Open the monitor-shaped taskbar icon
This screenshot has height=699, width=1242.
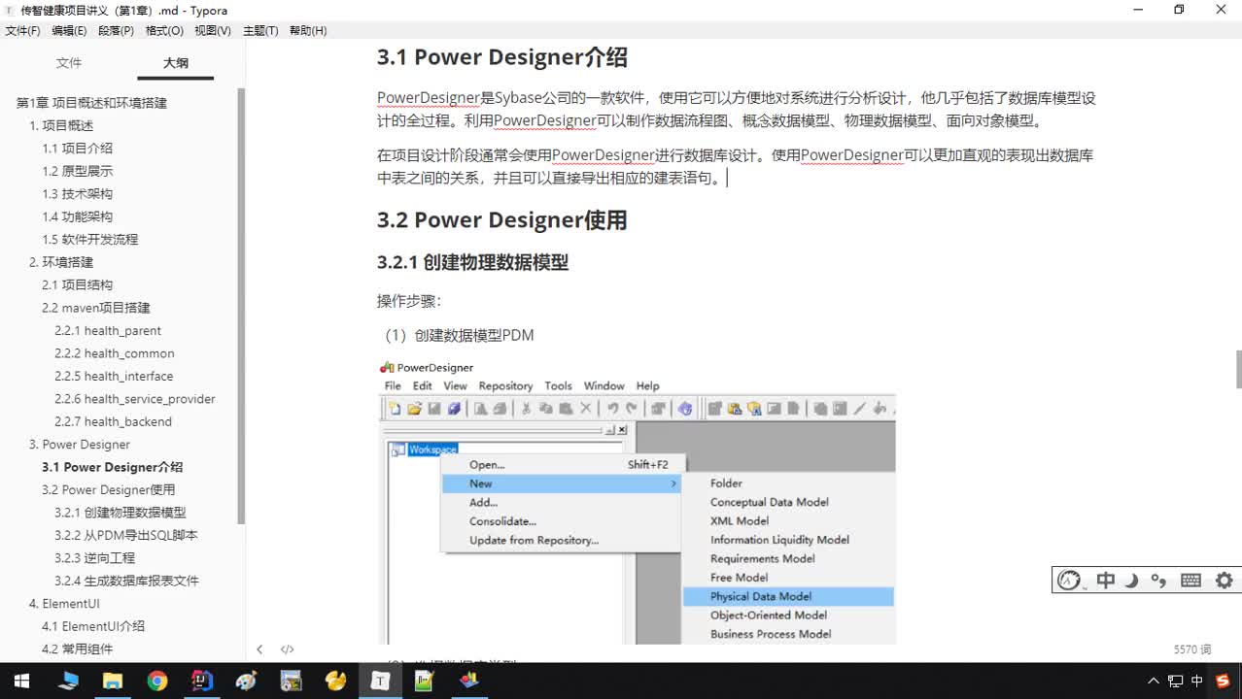[68, 681]
